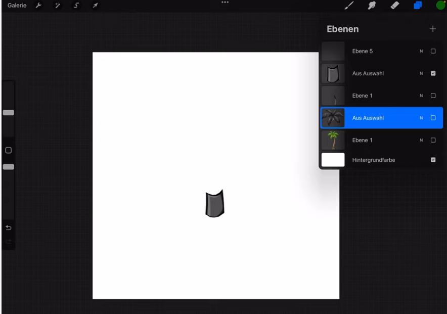Open the Adjustments magic wand menu

(x=57, y=6)
